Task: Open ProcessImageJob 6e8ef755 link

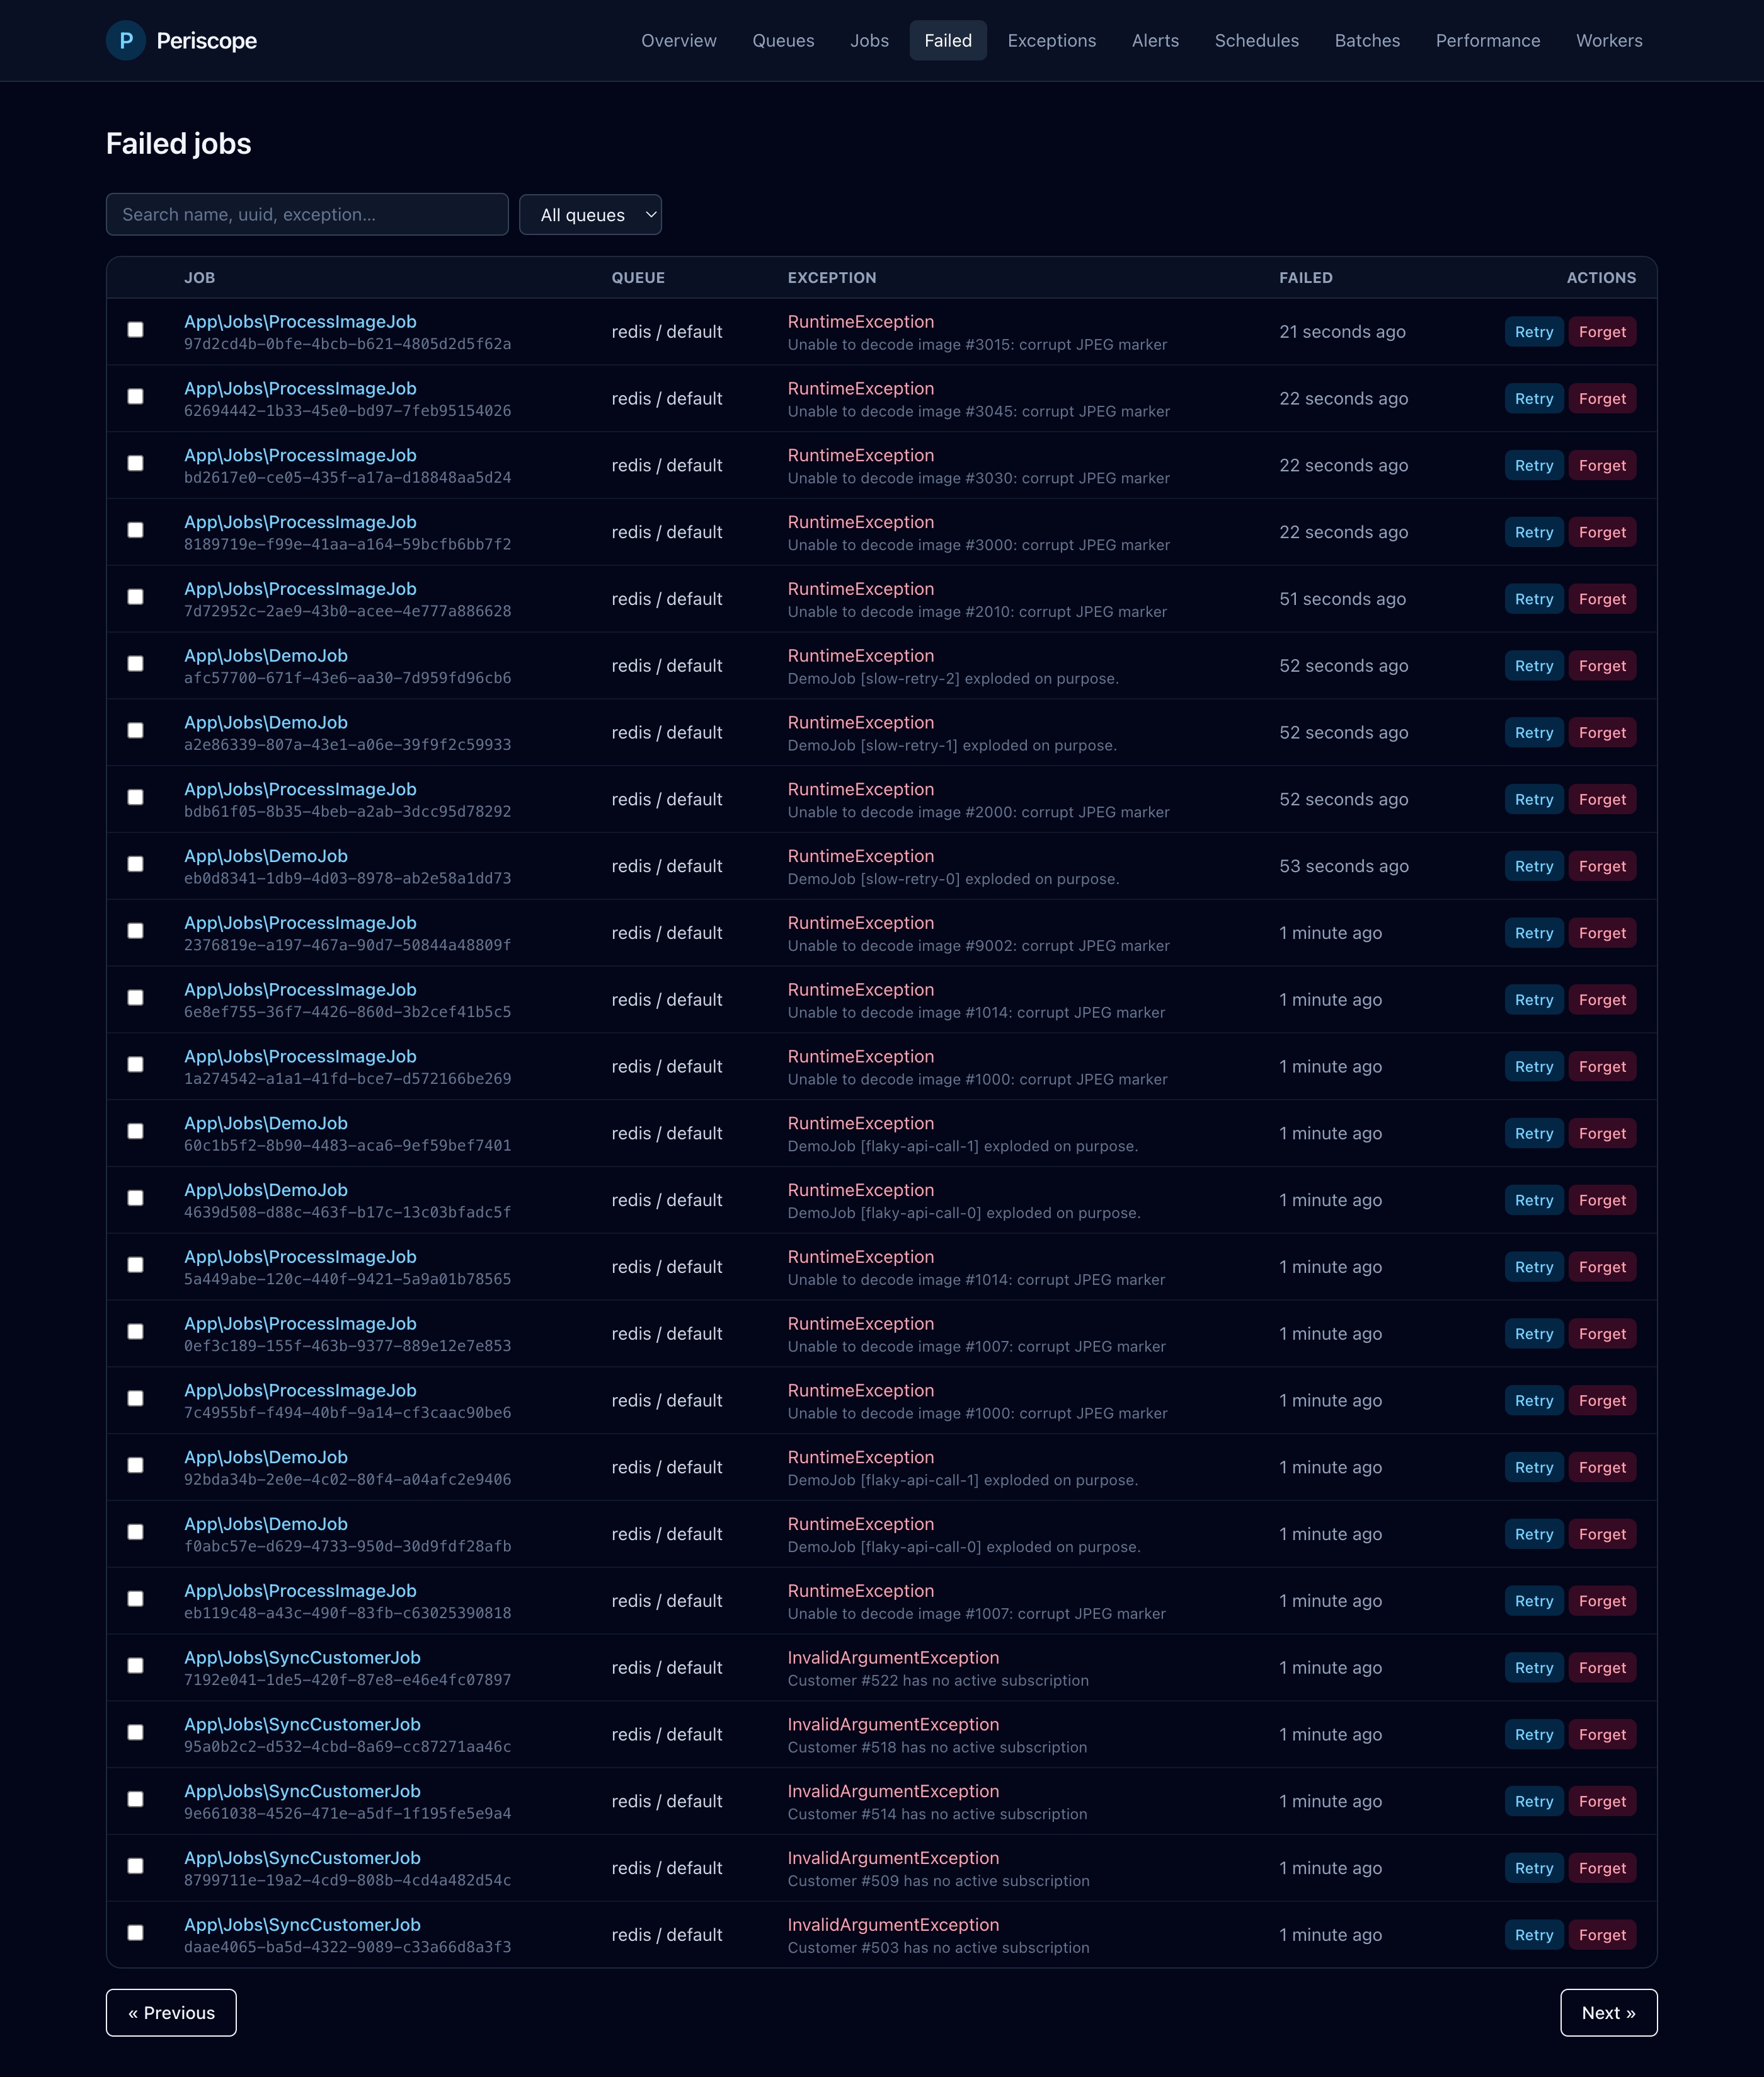Action: click(300, 990)
